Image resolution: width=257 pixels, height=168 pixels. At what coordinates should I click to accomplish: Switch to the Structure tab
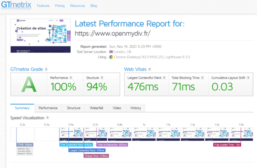[x=73, y=108]
